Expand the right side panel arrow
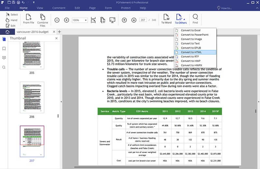Screen dimensions: 260x169 (x=259, y=102)
